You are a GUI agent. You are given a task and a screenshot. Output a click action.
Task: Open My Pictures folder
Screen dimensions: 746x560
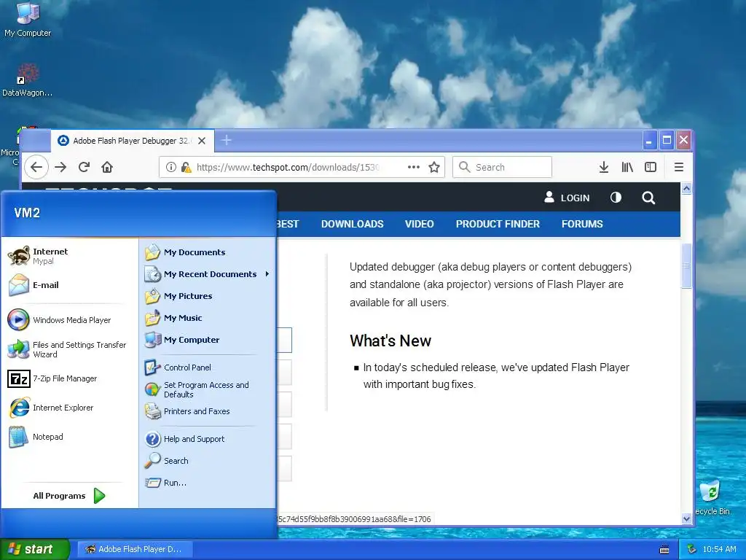[208, 296]
